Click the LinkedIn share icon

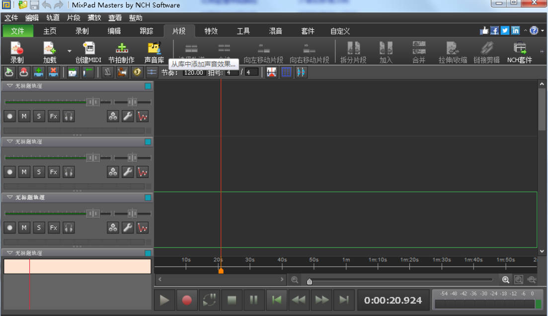pyautogui.click(x=516, y=31)
